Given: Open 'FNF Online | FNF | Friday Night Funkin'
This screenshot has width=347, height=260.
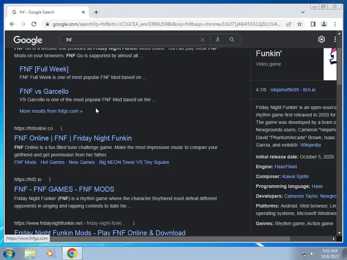Looking at the screenshot, I should (x=73, y=138).
